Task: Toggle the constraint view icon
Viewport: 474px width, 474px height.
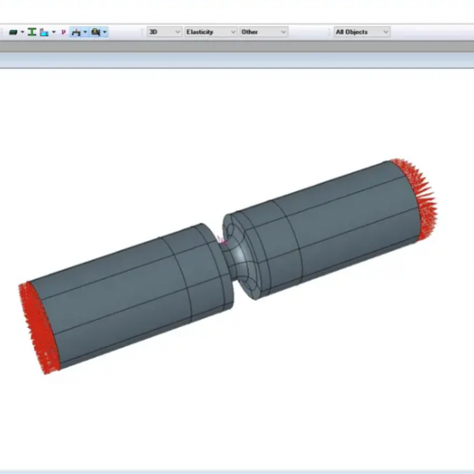Action: 96,32
